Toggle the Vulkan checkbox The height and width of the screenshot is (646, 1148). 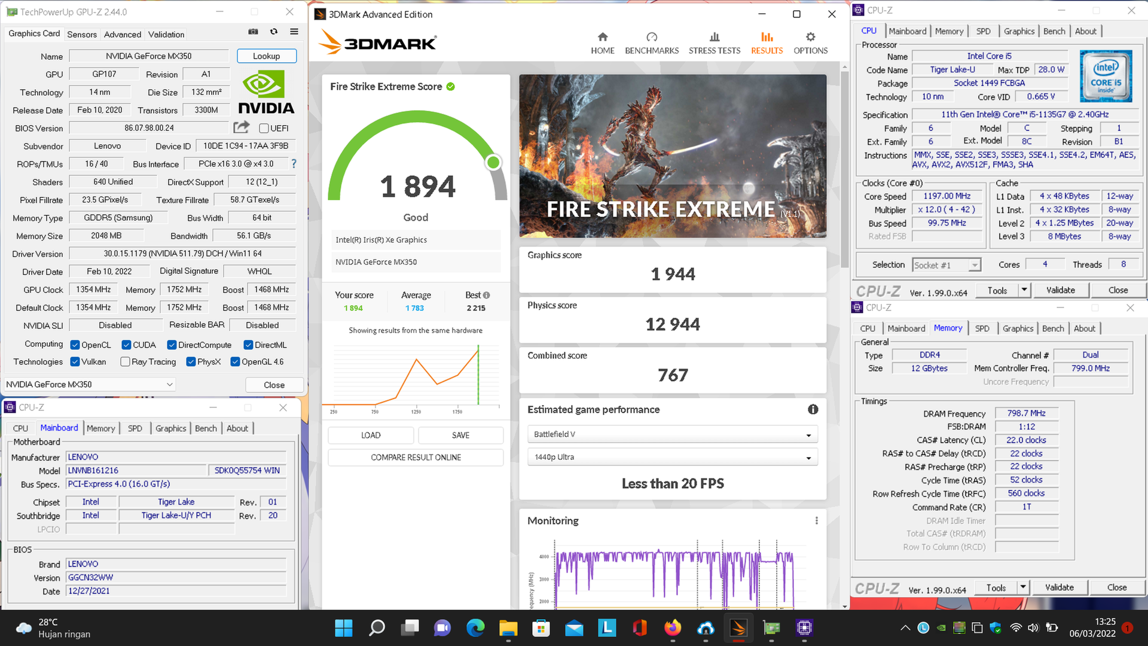point(75,361)
